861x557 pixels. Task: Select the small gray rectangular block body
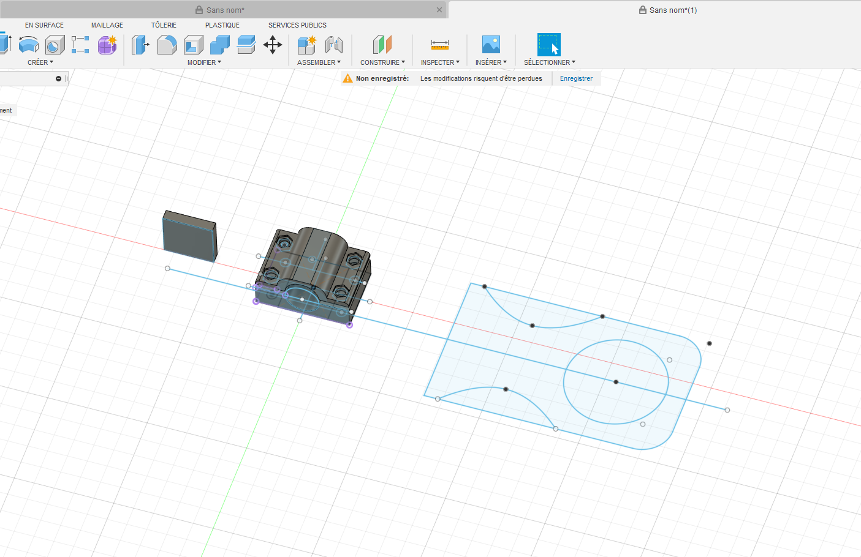click(x=189, y=237)
